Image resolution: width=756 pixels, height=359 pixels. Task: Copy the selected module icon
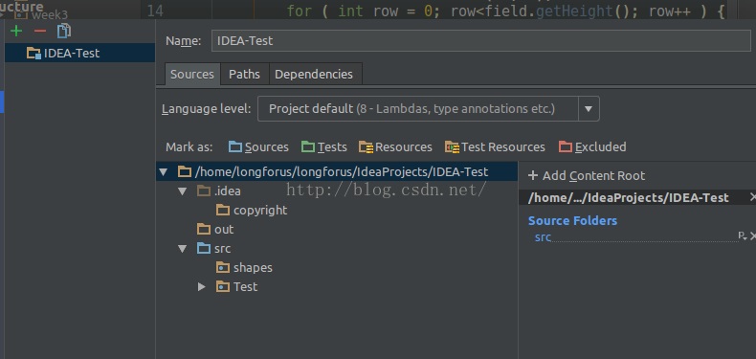tap(64, 31)
